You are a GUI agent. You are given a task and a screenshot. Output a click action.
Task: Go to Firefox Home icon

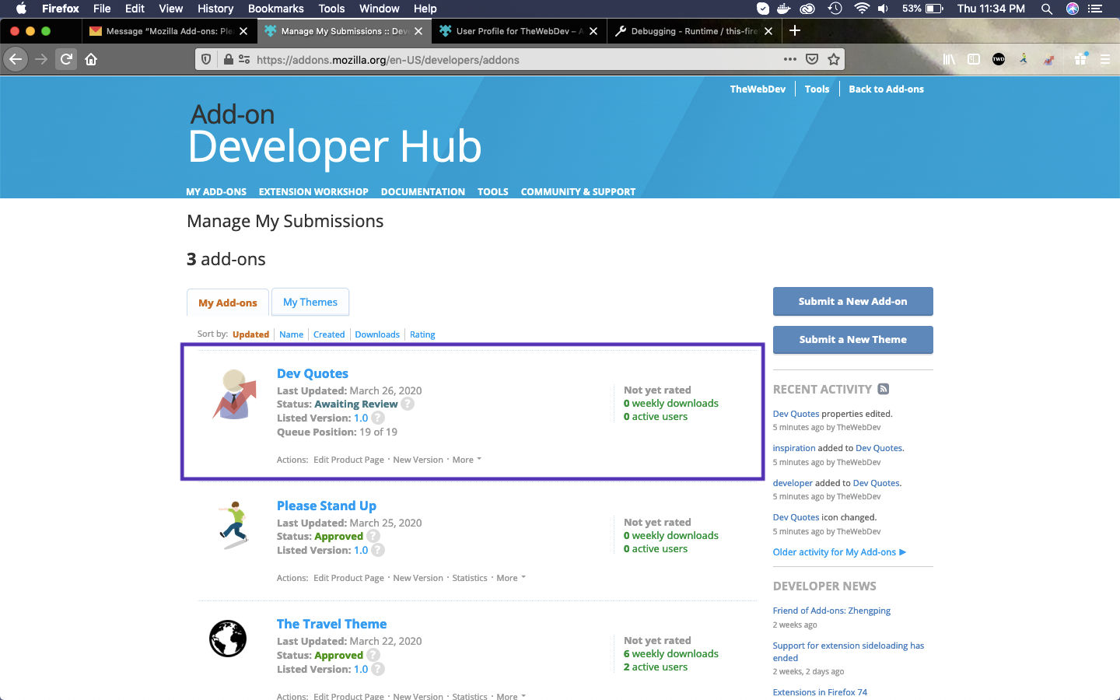[x=91, y=59]
